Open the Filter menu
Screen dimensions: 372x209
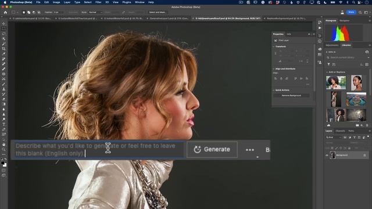pyautogui.click(x=98, y=2)
